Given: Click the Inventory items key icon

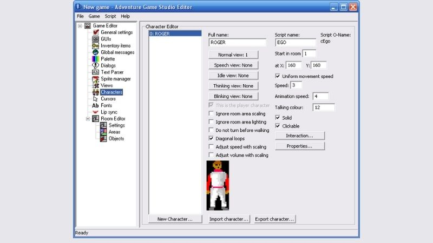Looking at the screenshot, I should click(96, 45).
